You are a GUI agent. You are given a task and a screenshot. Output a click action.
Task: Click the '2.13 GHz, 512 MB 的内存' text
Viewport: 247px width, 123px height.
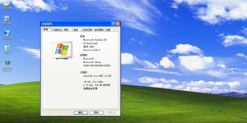(x=97, y=85)
